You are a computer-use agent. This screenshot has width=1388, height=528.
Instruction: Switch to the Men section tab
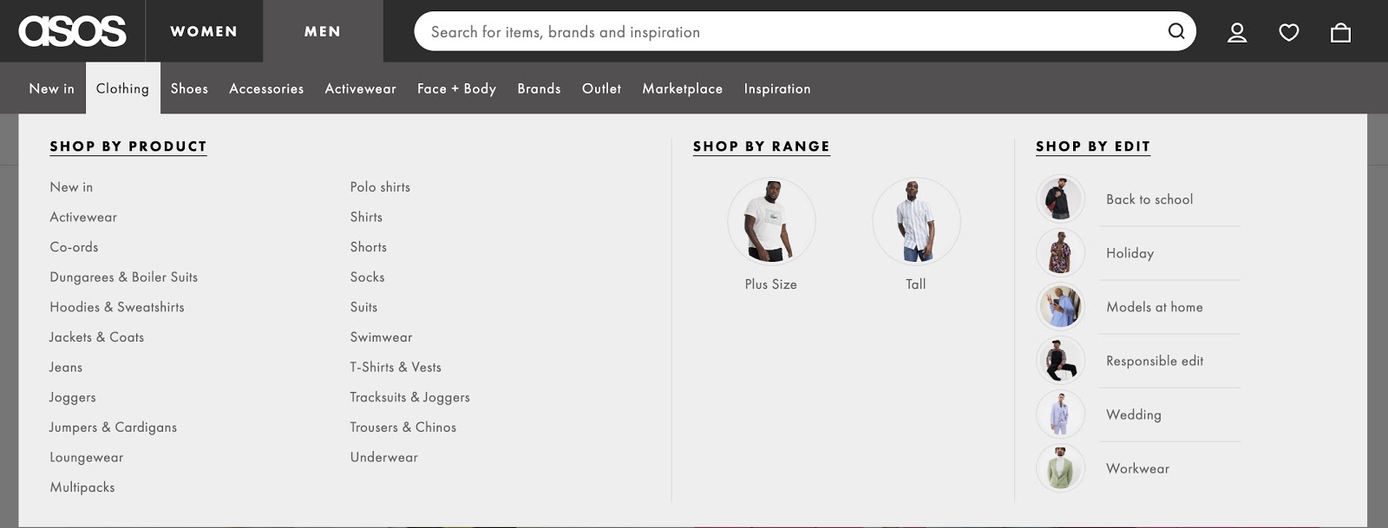tap(323, 31)
